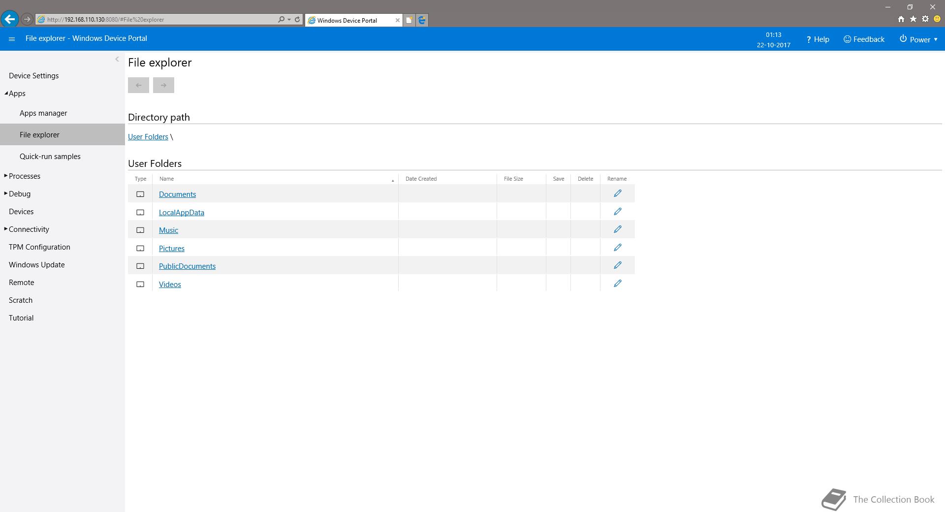This screenshot has width=945, height=512.
Task: Open Remote page in sidebar
Action: [22, 283]
